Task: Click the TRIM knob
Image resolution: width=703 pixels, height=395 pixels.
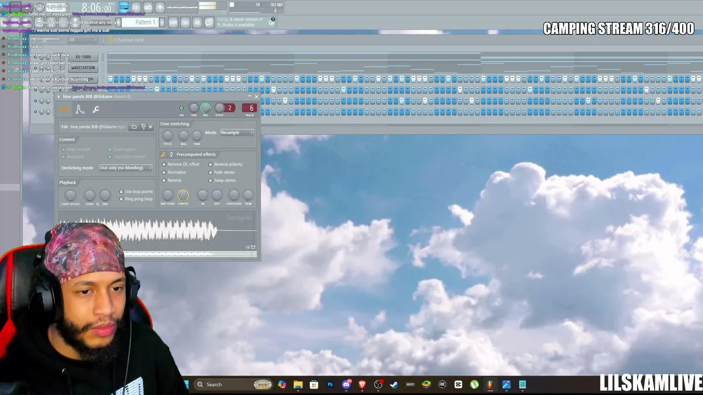Action: tap(248, 195)
